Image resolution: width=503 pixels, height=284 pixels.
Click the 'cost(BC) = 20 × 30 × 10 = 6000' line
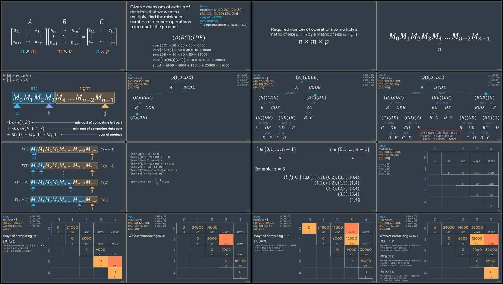point(179,45)
